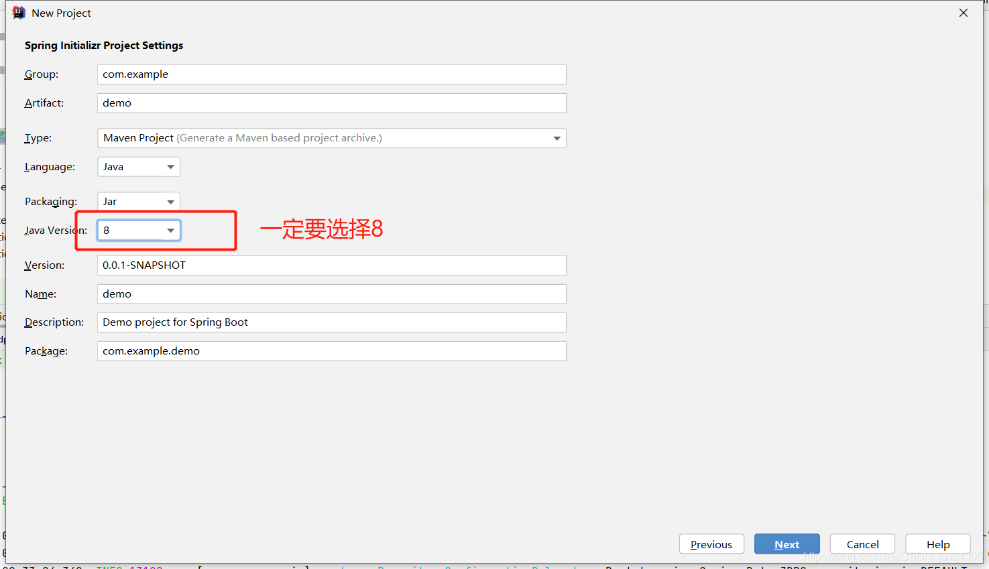The width and height of the screenshot is (989, 569).
Task: Cancel the New Project wizard
Action: tap(862, 544)
